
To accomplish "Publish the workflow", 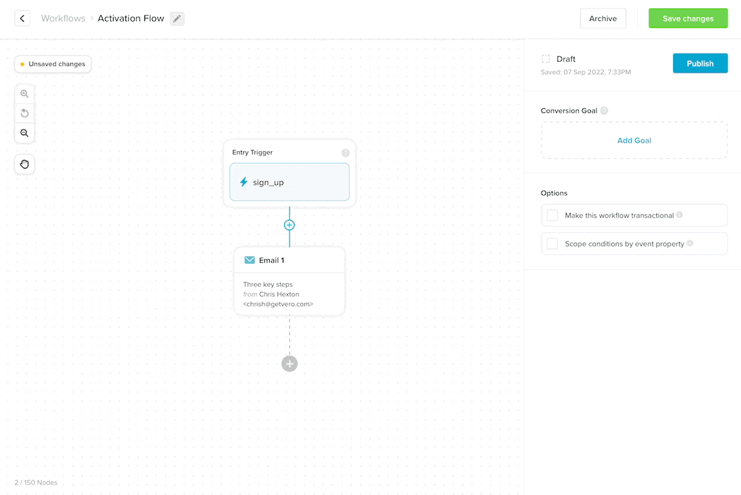I will 700,63.
